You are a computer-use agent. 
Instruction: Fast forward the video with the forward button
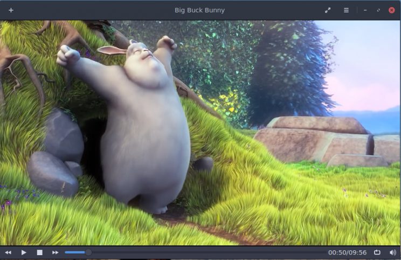pyautogui.click(x=55, y=252)
